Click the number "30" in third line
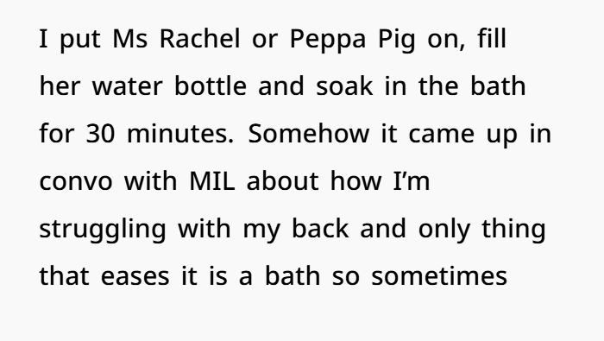Image resolution: width=604 pixels, height=341 pixels. (100, 134)
